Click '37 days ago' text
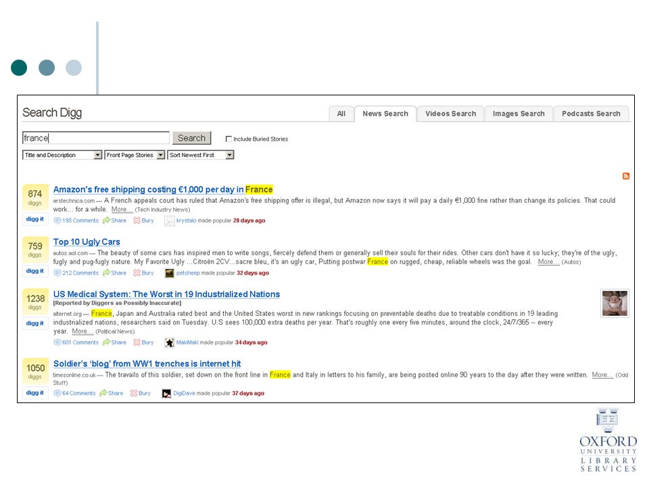The height and width of the screenshot is (487, 649). (248, 394)
